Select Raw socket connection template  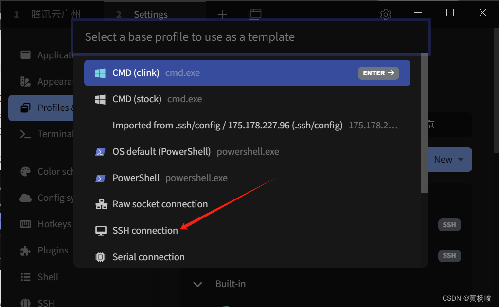tap(247, 204)
